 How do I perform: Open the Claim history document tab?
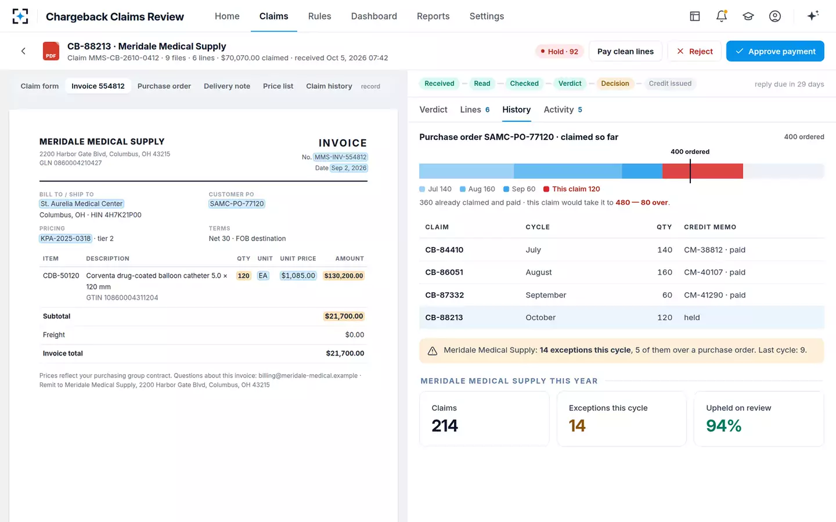click(329, 86)
